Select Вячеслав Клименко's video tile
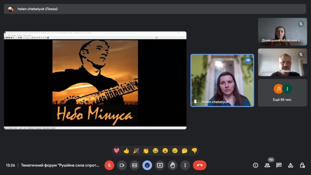Viewport: 311px width, 175px height. (x=283, y=62)
